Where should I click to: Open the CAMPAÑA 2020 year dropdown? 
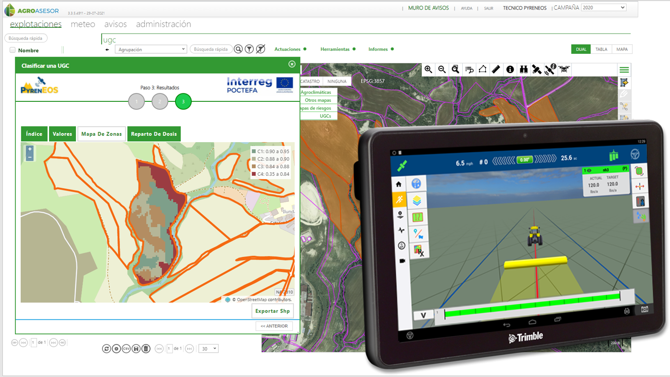[603, 8]
